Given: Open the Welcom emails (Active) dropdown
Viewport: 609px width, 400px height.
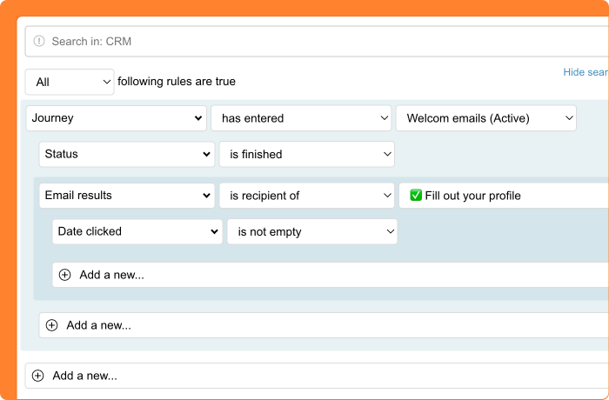Looking at the screenshot, I should pos(485,118).
